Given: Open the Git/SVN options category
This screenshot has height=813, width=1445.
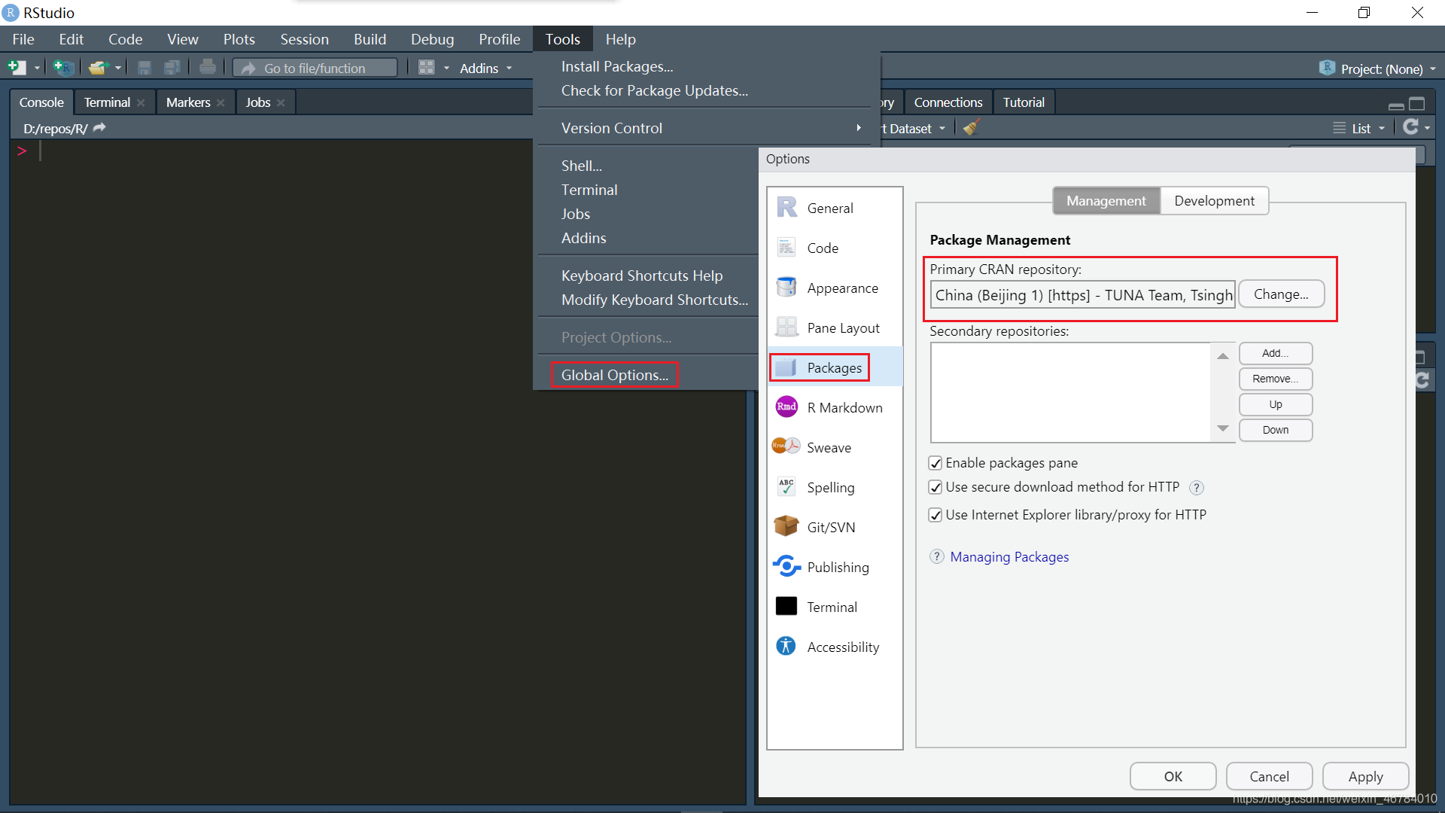Looking at the screenshot, I should pos(830,528).
